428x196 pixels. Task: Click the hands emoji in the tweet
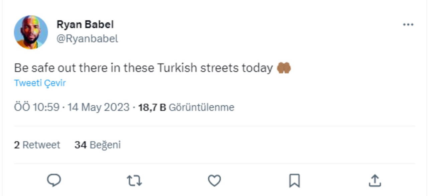point(284,68)
